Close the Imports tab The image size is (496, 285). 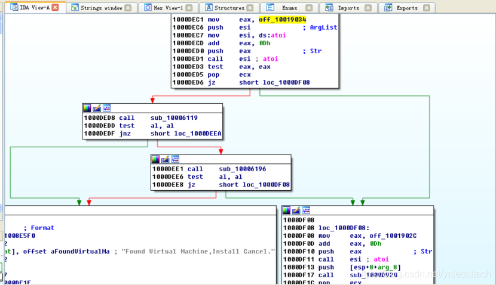368,8
